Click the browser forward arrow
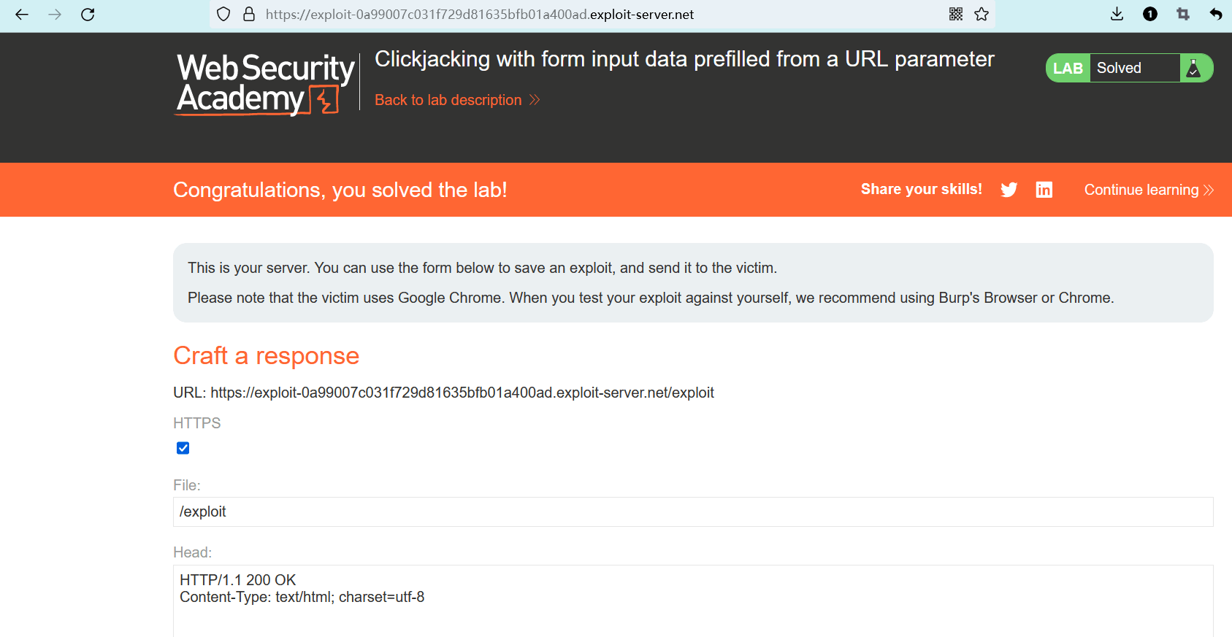The height and width of the screenshot is (637, 1232). click(x=55, y=15)
